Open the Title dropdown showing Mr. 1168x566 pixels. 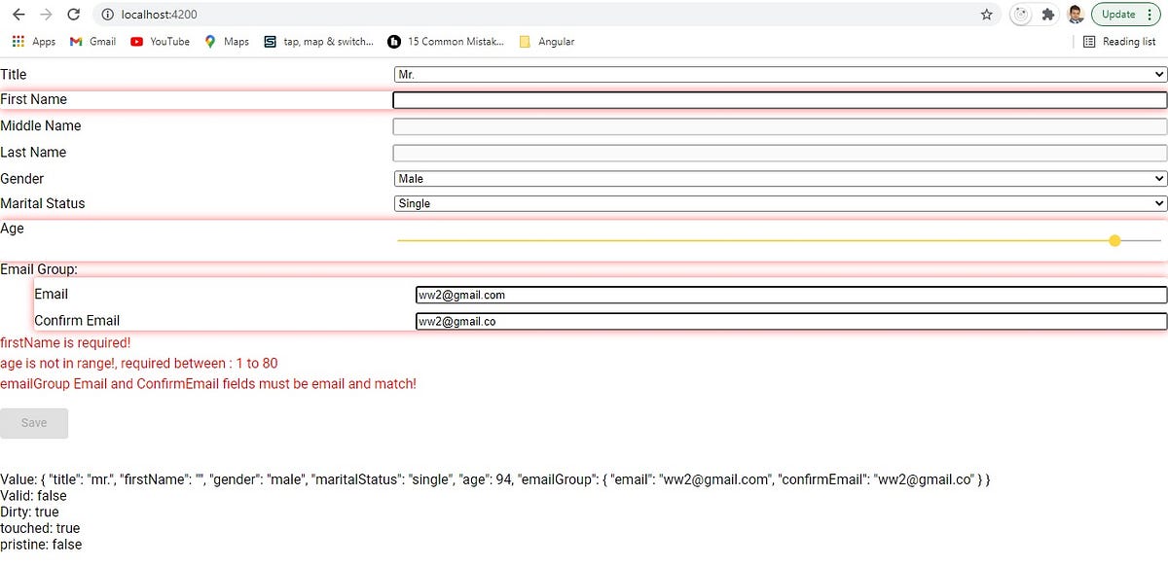(x=779, y=74)
